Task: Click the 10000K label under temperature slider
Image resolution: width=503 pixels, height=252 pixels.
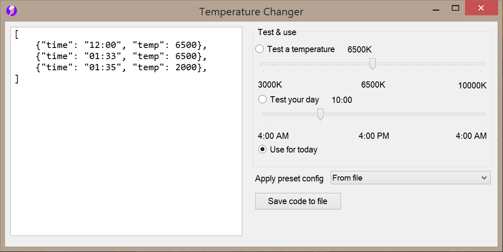Action: pyautogui.click(x=472, y=86)
